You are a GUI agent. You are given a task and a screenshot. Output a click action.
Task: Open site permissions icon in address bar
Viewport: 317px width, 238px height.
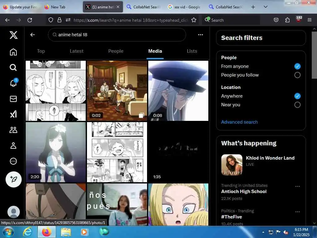[68, 20]
